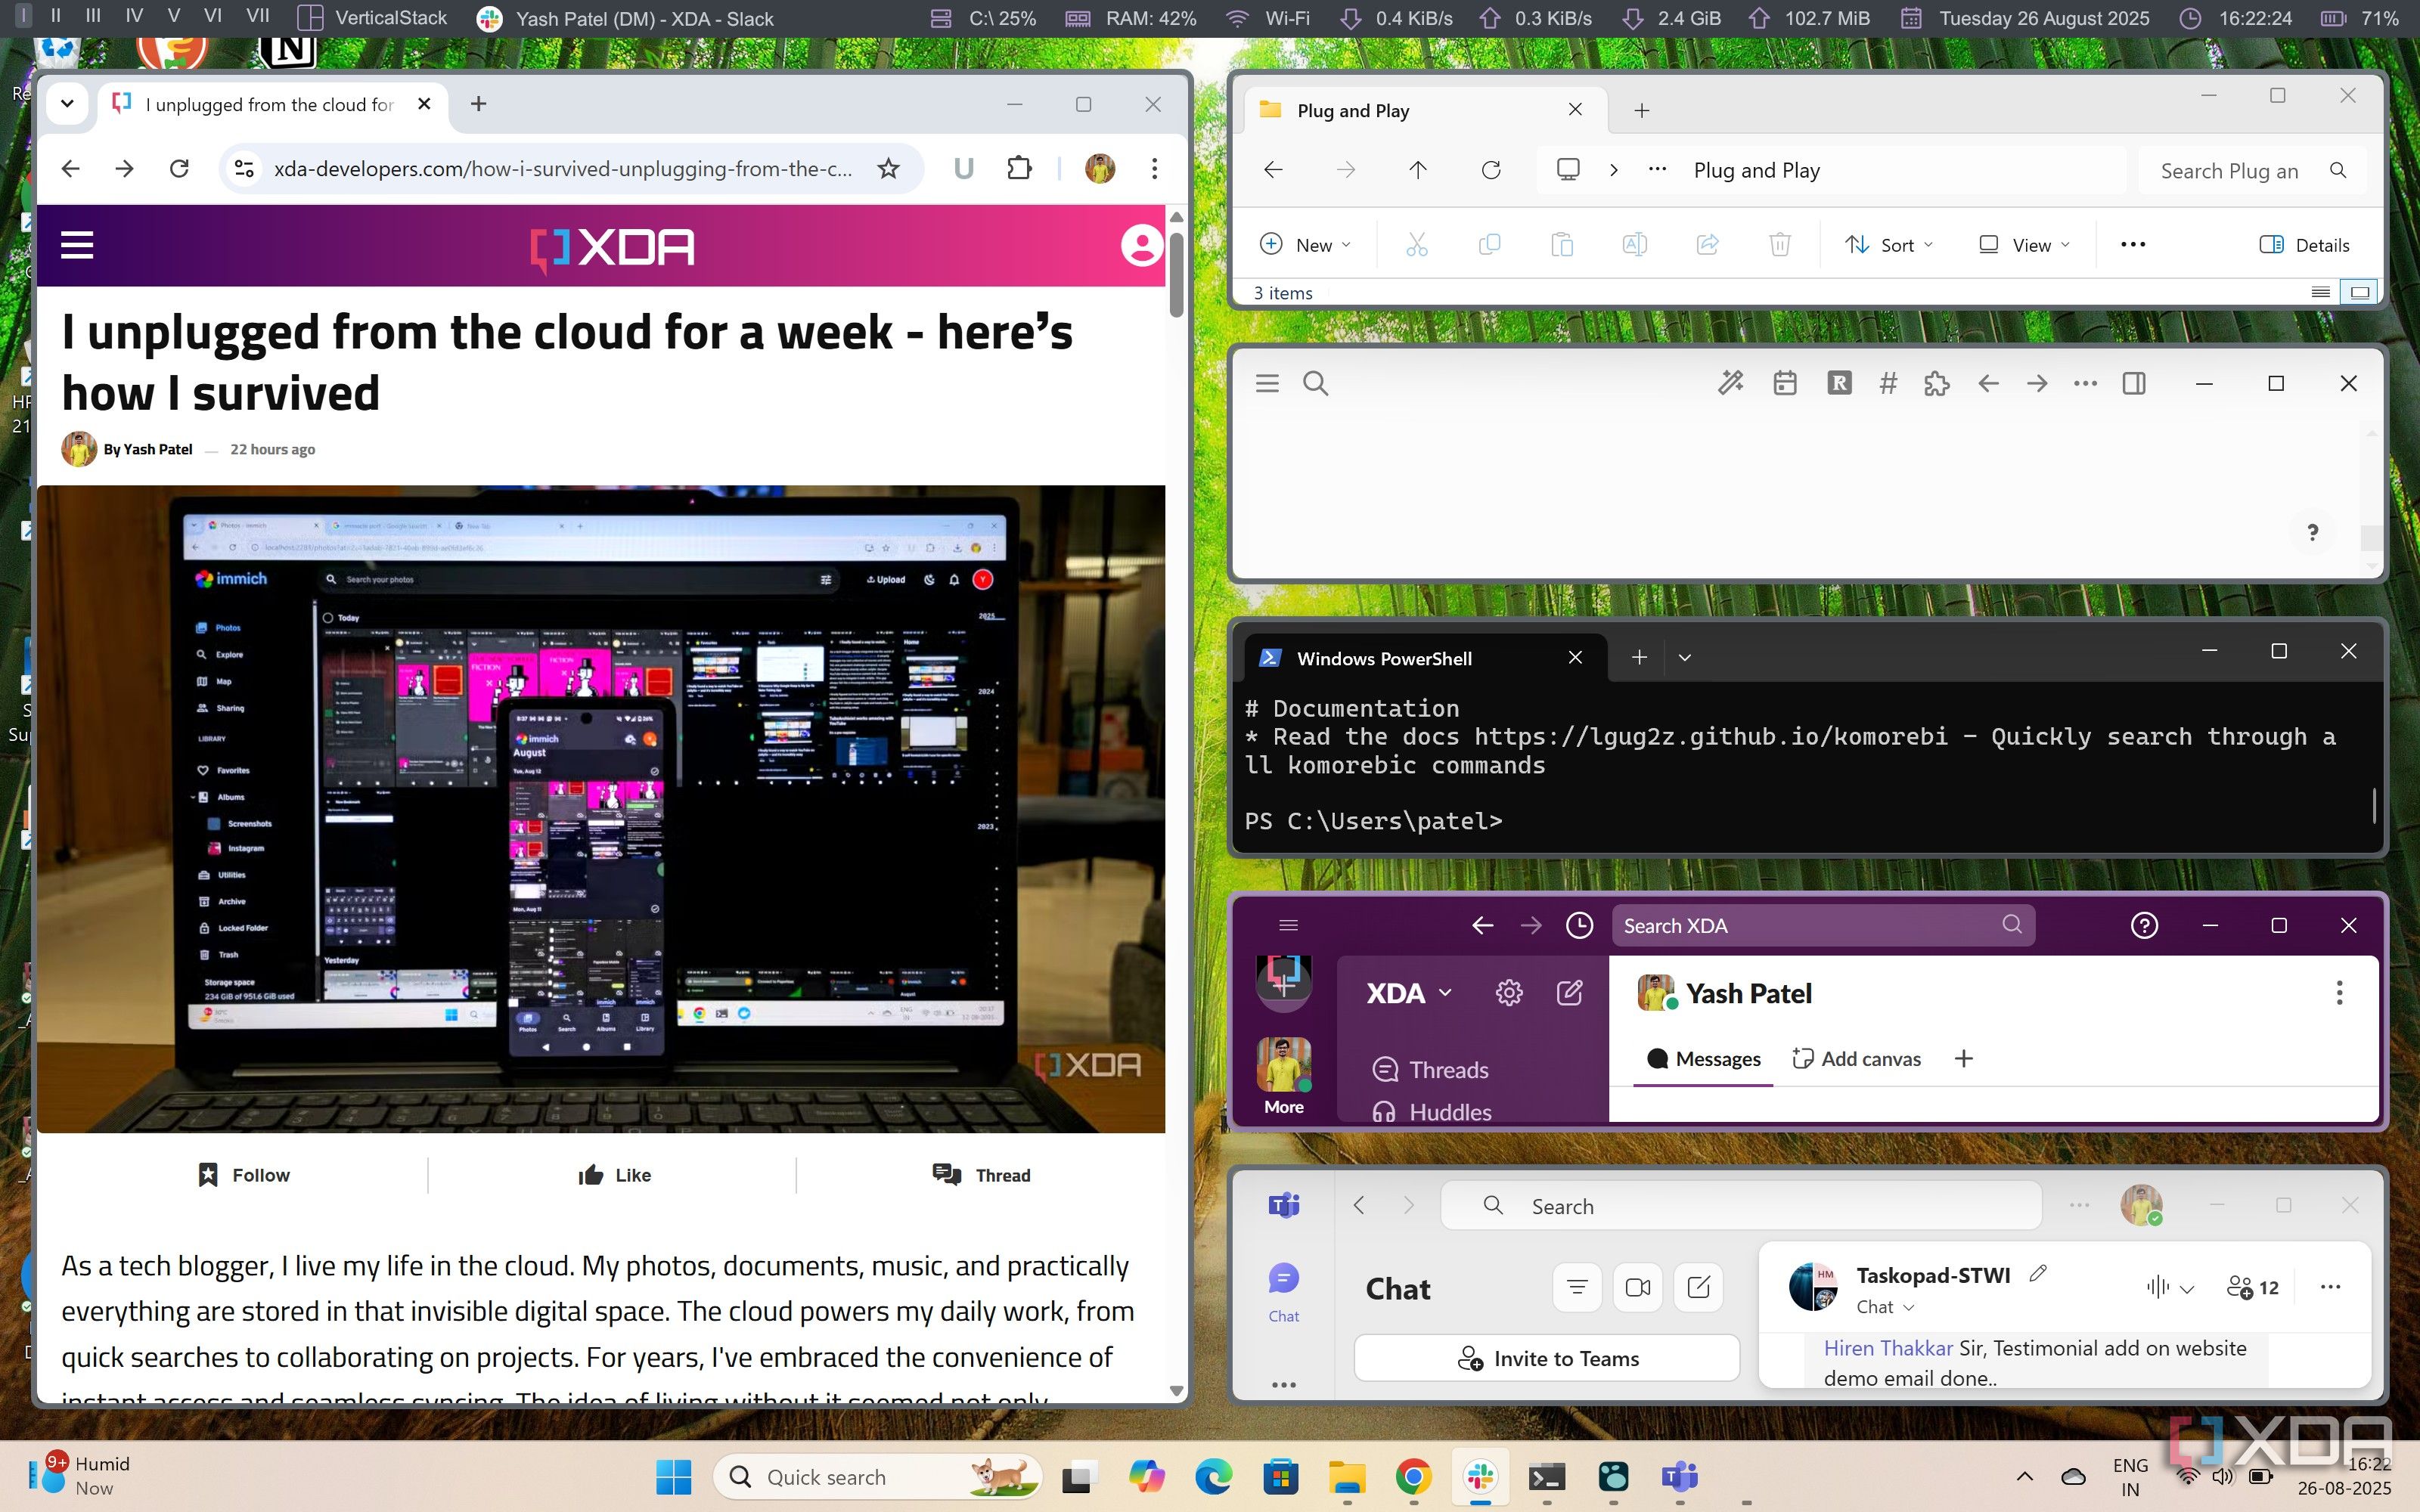Edit the Taskopad-STWI chat name pencil

click(x=2038, y=1274)
